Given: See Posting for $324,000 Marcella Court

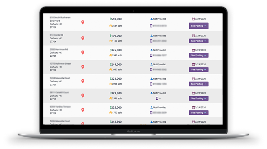Looking at the screenshot, I should tap(199, 84).
